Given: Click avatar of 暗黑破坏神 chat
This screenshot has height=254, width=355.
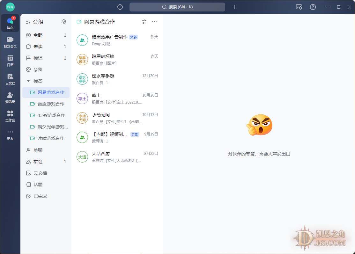Looking at the screenshot, I should [82, 60].
